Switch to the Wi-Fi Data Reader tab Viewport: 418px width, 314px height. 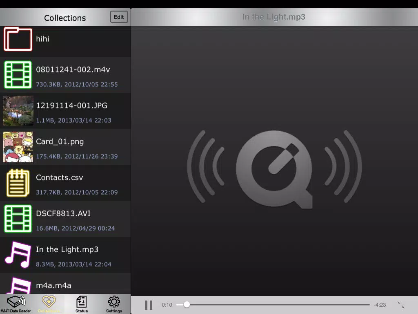(16, 304)
